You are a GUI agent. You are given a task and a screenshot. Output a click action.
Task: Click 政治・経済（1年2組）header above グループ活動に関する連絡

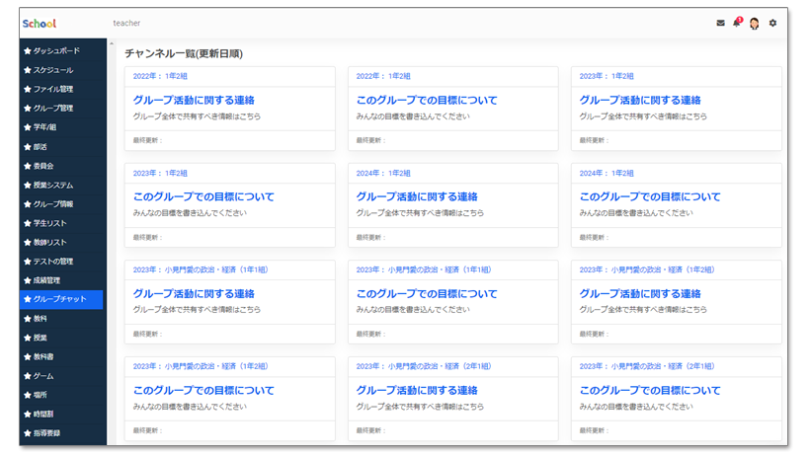tap(647, 270)
